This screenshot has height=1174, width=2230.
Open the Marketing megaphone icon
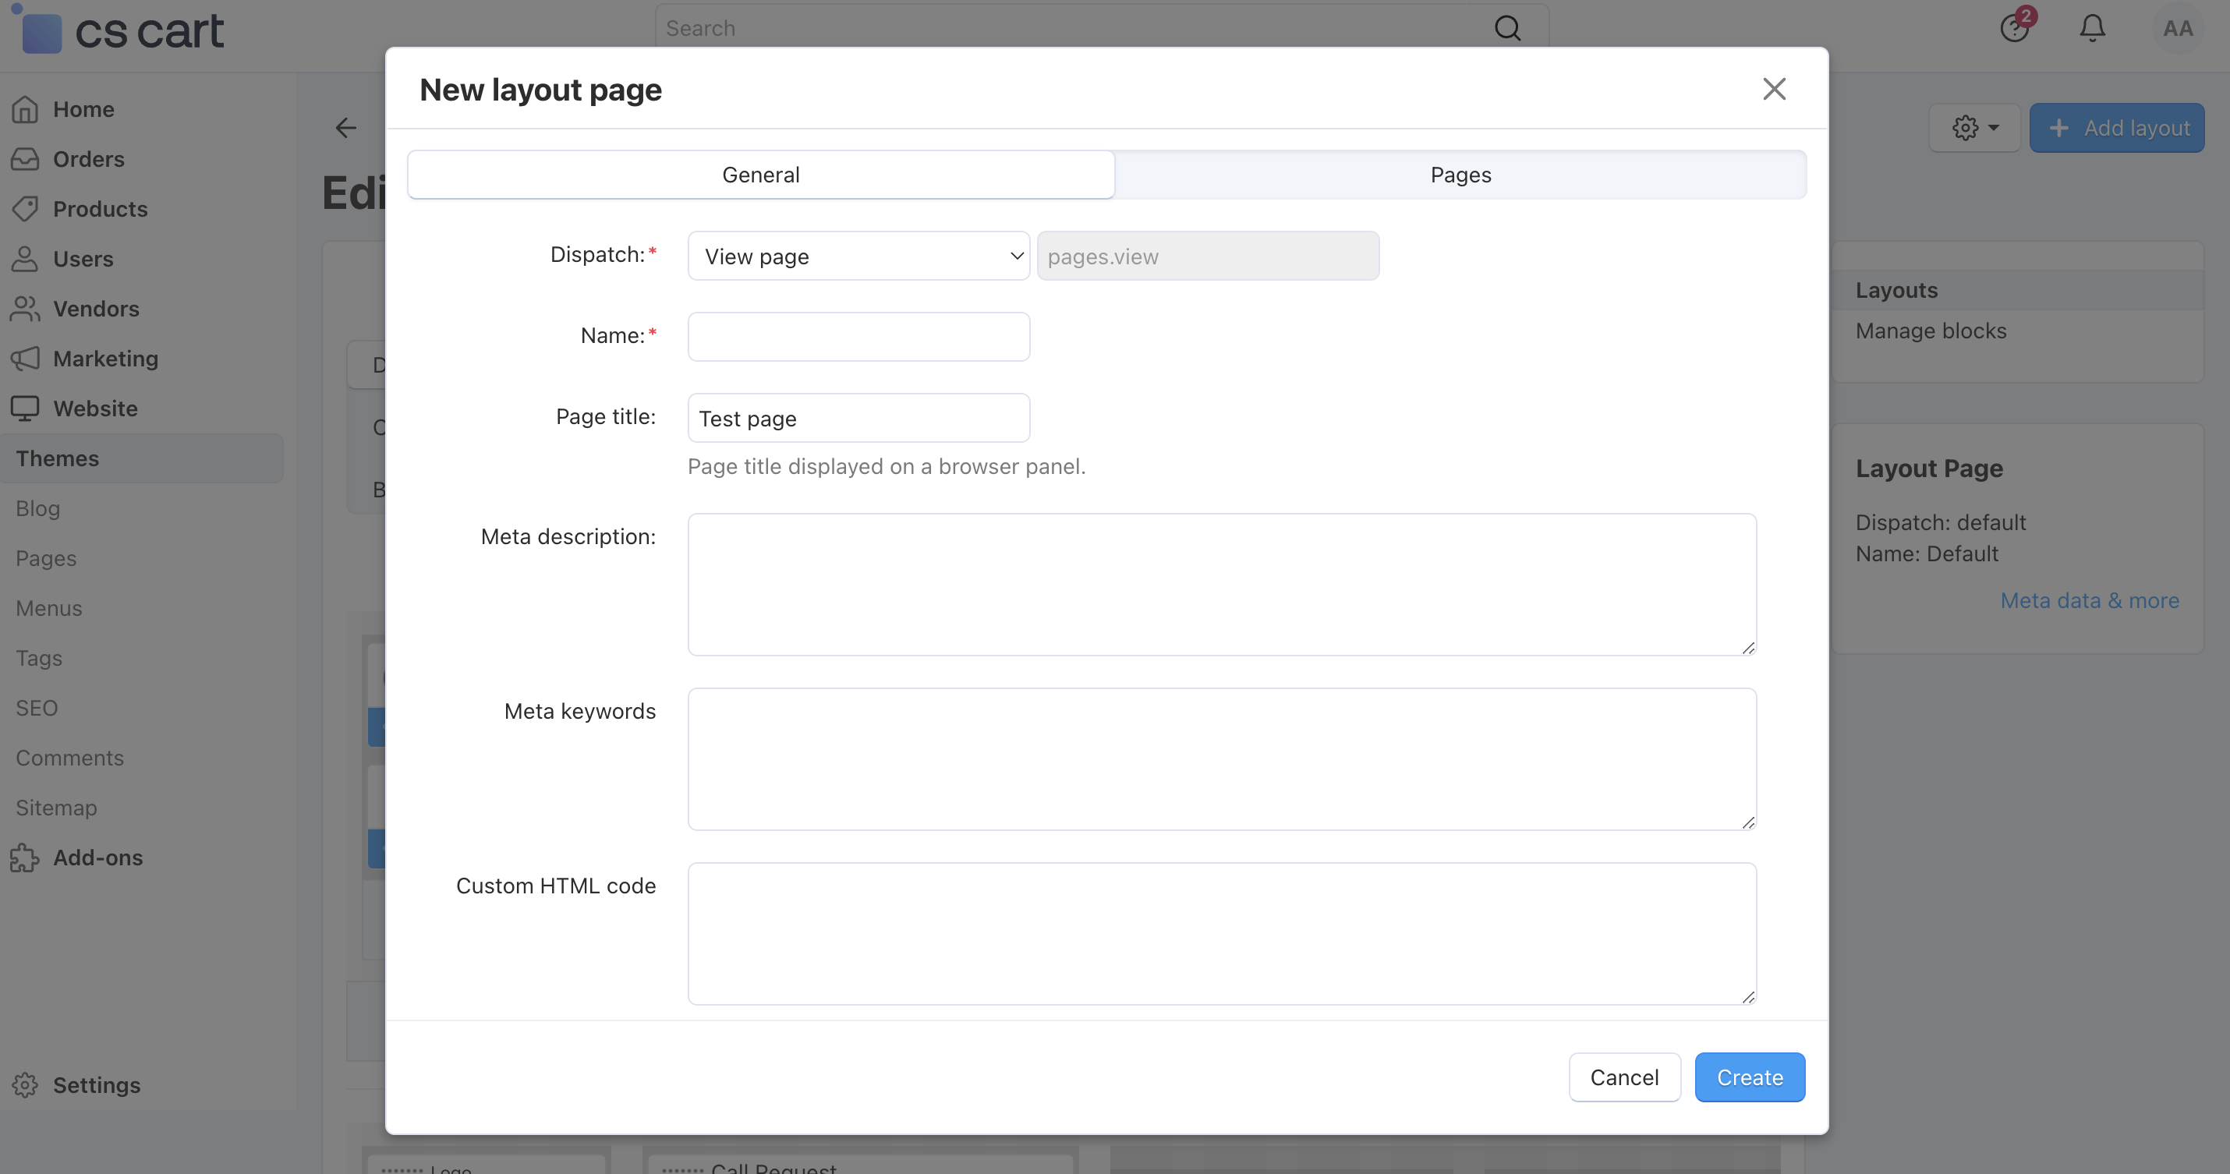click(25, 359)
